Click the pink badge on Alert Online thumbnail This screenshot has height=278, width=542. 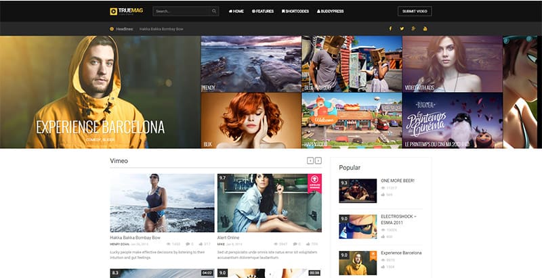pos(314,183)
